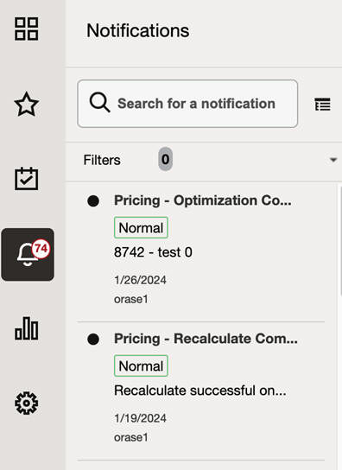Toggle the list view icon beside search
The image size is (342, 470).
(x=323, y=104)
